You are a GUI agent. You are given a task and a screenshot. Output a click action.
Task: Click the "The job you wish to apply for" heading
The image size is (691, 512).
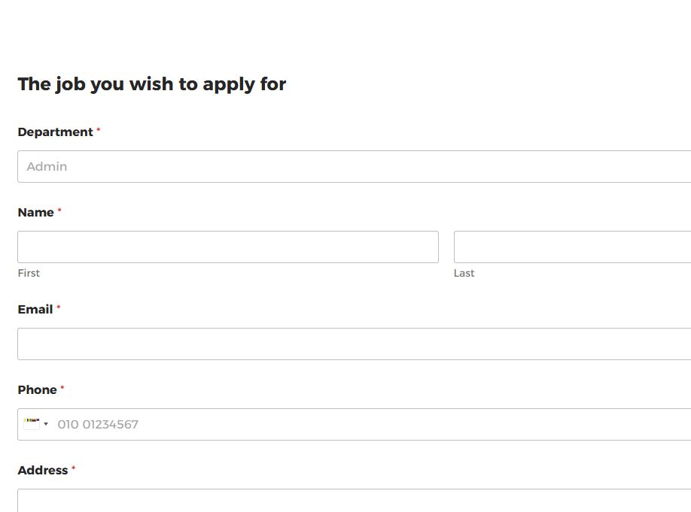coord(151,83)
